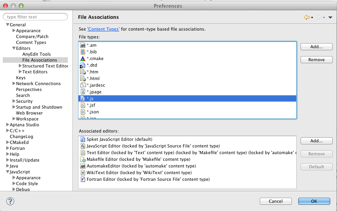The image size is (337, 211).
Task: Select the *.json file type row
Action: click(x=188, y=112)
